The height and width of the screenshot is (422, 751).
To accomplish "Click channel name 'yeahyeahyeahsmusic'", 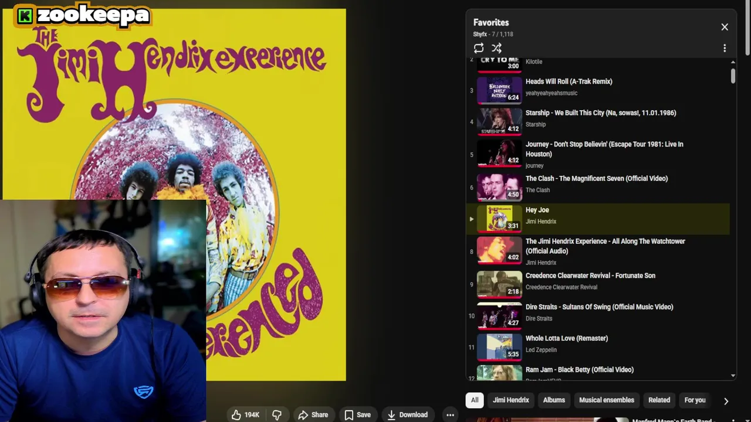I will click(x=552, y=93).
